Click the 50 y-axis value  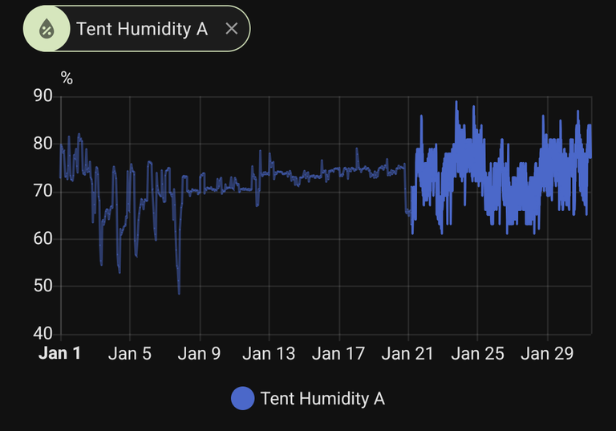click(x=43, y=287)
